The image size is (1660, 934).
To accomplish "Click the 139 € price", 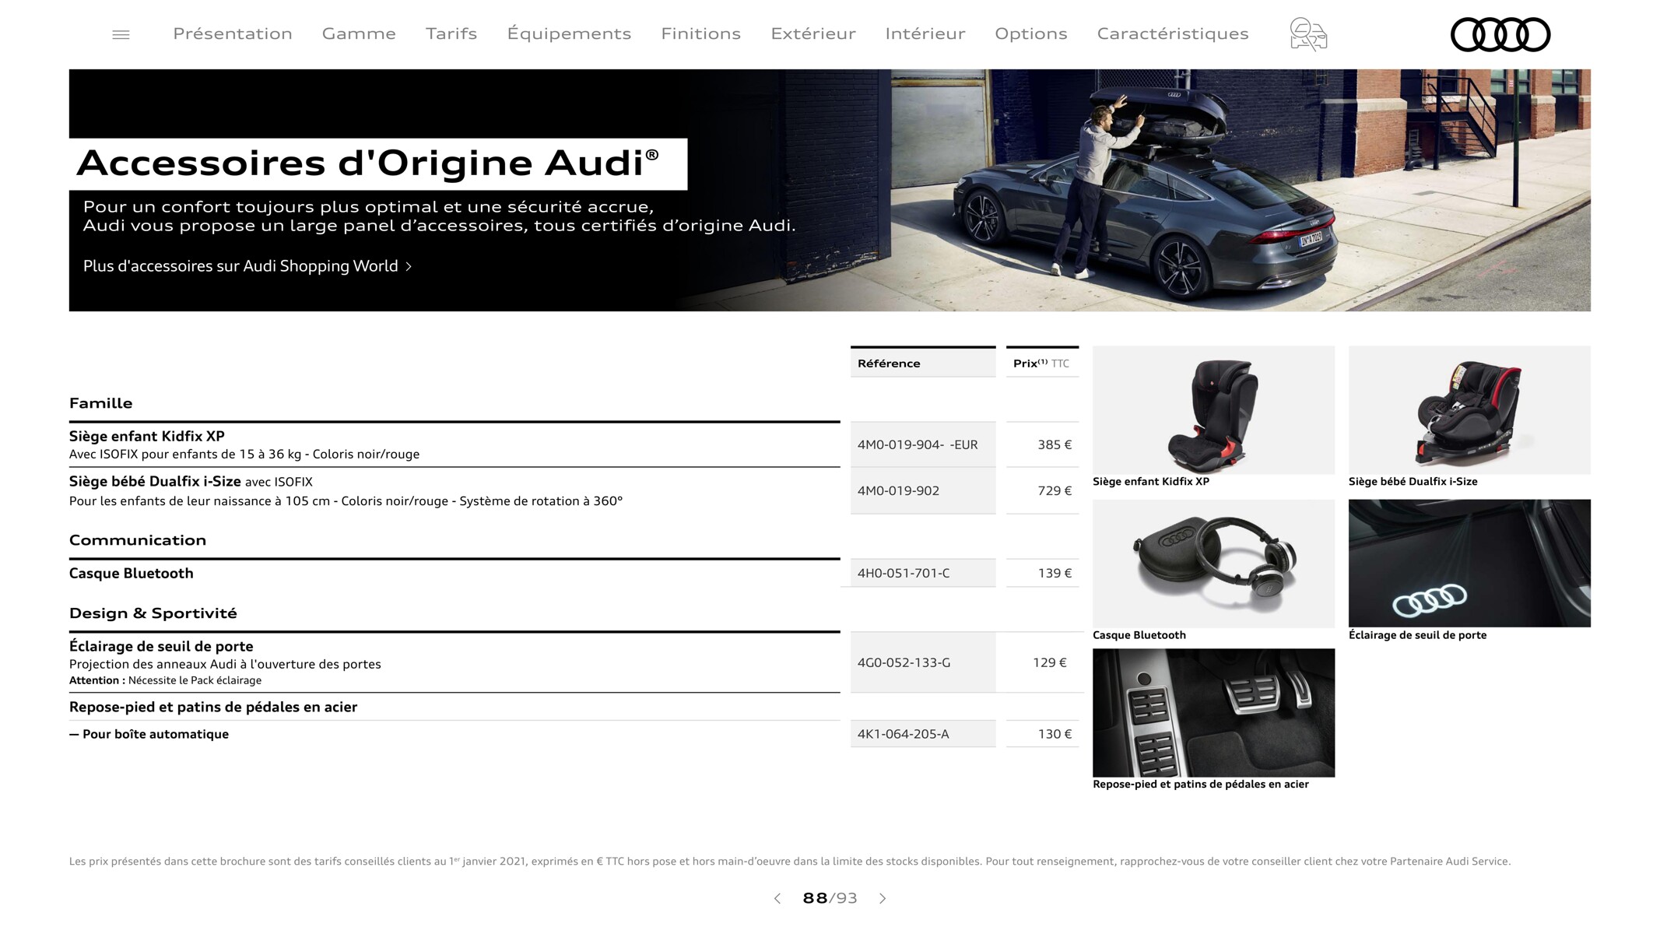I will point(1055,573).
